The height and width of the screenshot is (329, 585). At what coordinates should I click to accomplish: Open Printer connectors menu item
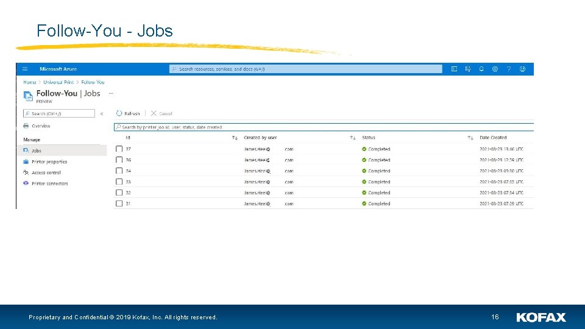click(49, 183)
